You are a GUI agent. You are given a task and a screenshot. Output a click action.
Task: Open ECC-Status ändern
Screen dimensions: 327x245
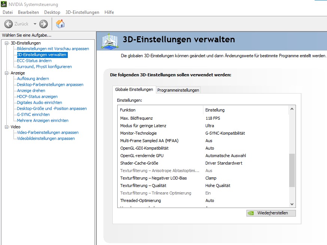tap(34, 61)
